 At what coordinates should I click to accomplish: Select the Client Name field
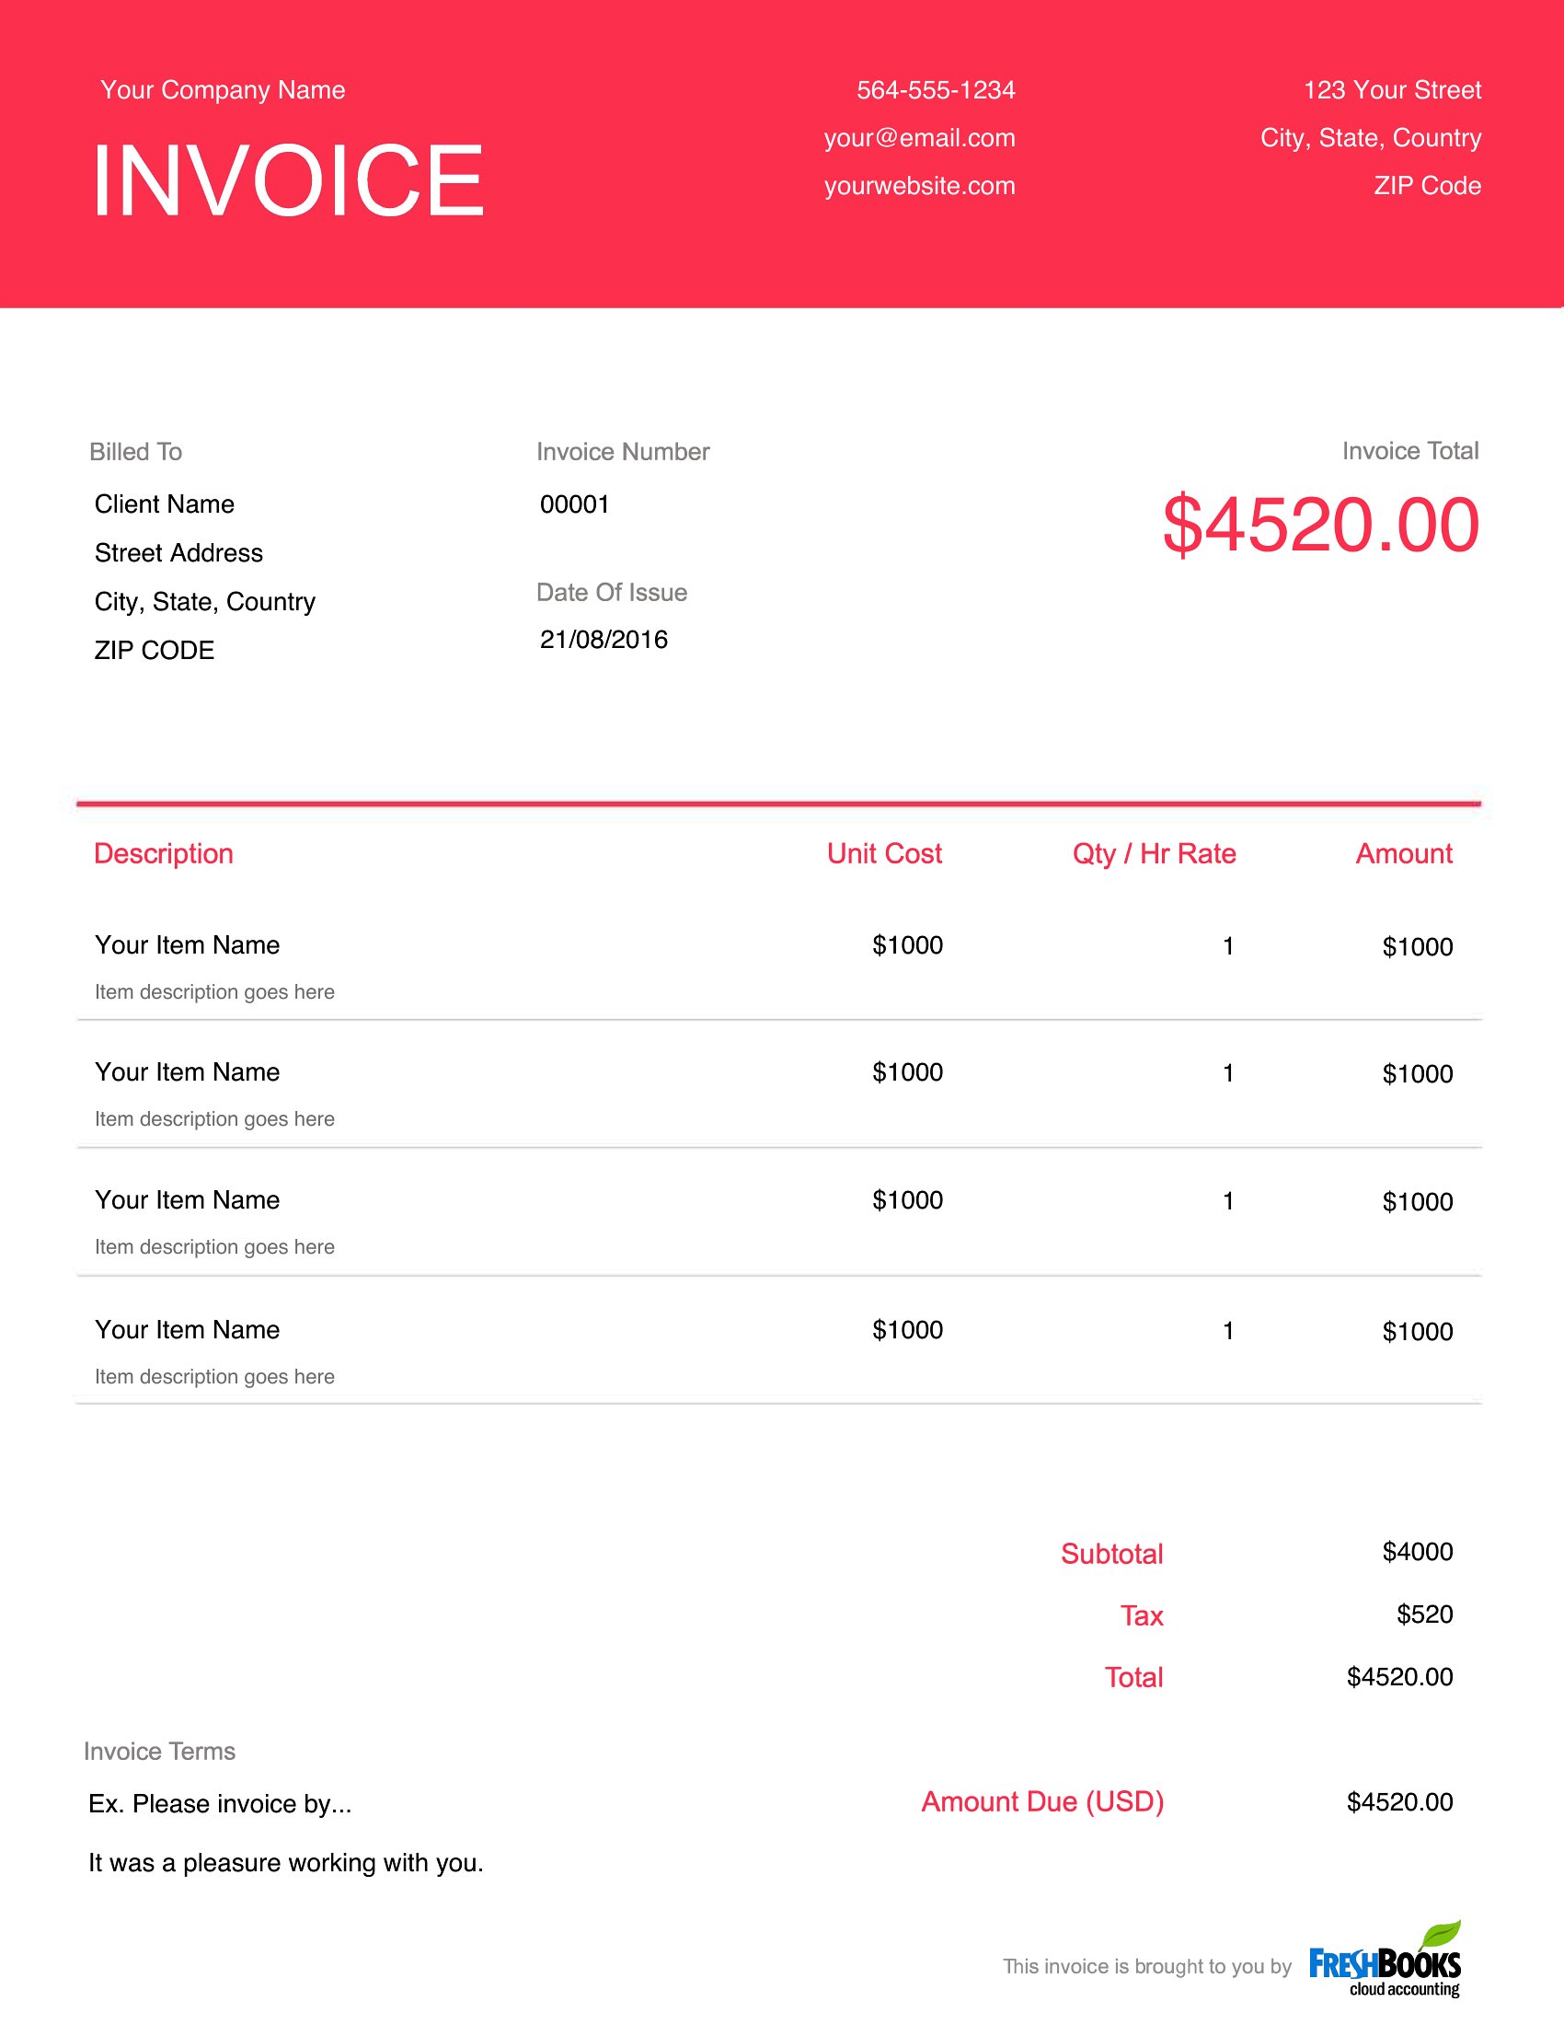click(165, 504)
